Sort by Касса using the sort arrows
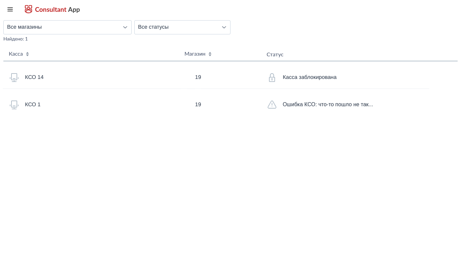This screenshot has height=259, width=461. point(27,54)
